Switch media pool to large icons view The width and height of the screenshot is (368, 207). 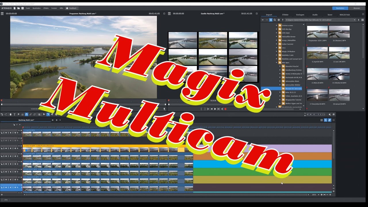pyautogui.click(x=362, y=20)
